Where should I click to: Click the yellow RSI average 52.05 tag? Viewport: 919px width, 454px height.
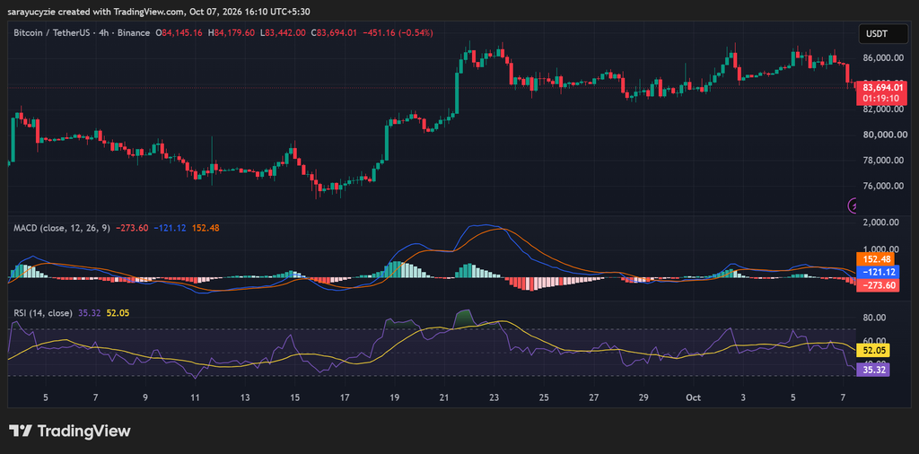[873, 350]
